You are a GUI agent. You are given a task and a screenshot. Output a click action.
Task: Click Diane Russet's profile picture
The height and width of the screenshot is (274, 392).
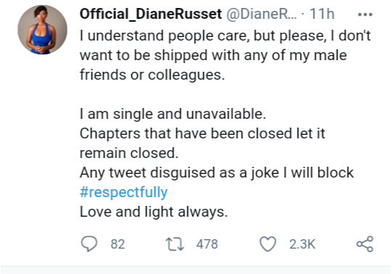click(x=43, y=30)
